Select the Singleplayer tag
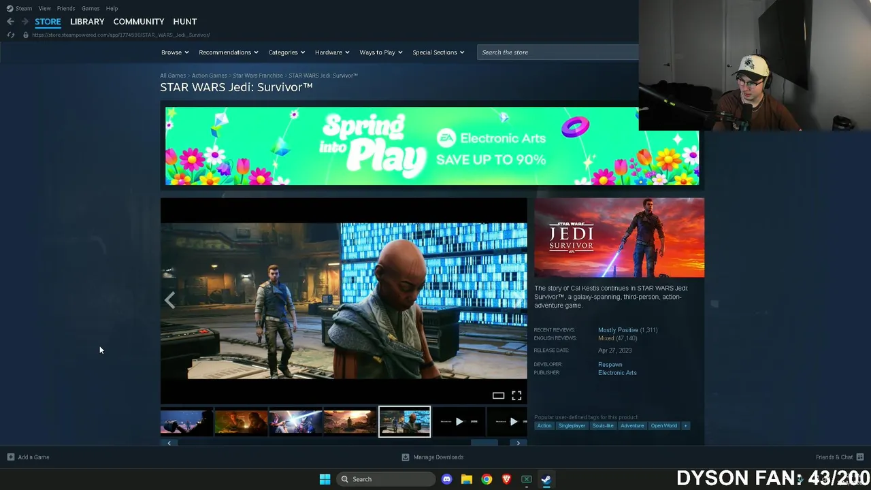 click(x=572, y=425)
